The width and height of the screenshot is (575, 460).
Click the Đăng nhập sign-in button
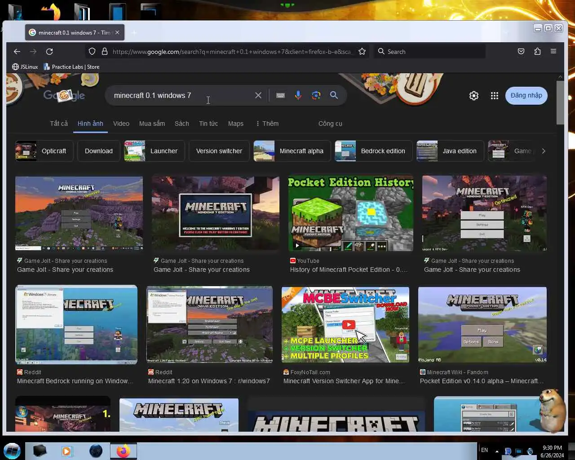click(x=526, y=95)
